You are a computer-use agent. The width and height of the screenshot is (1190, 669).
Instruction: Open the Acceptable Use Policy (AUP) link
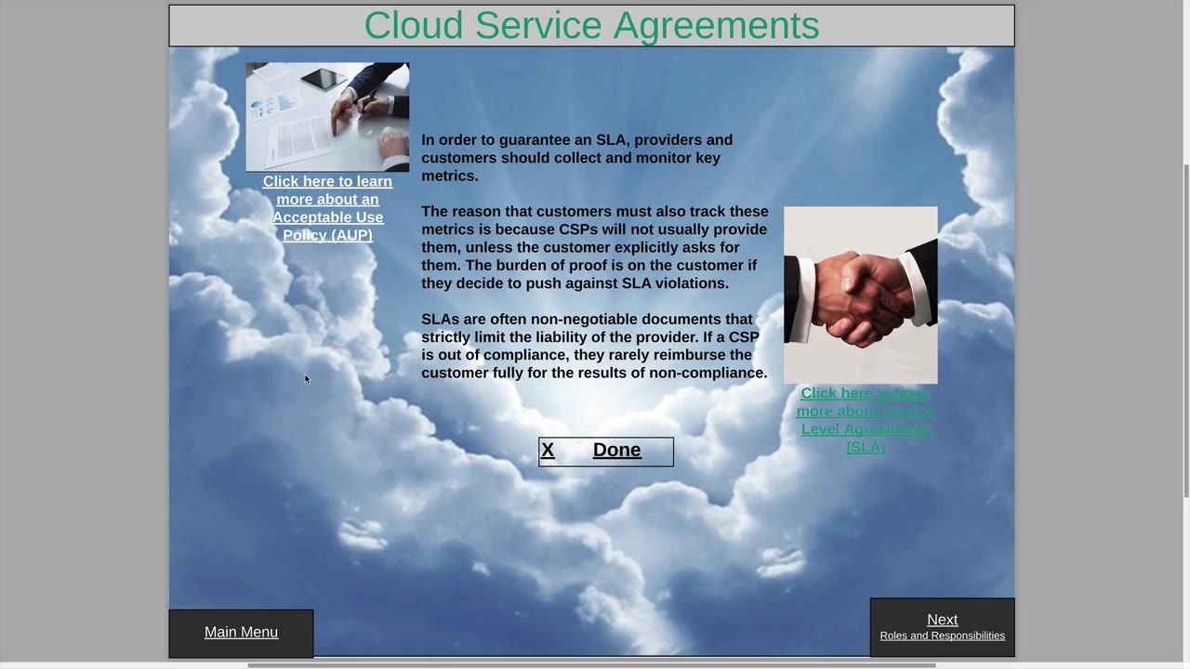tap(327, 208)
